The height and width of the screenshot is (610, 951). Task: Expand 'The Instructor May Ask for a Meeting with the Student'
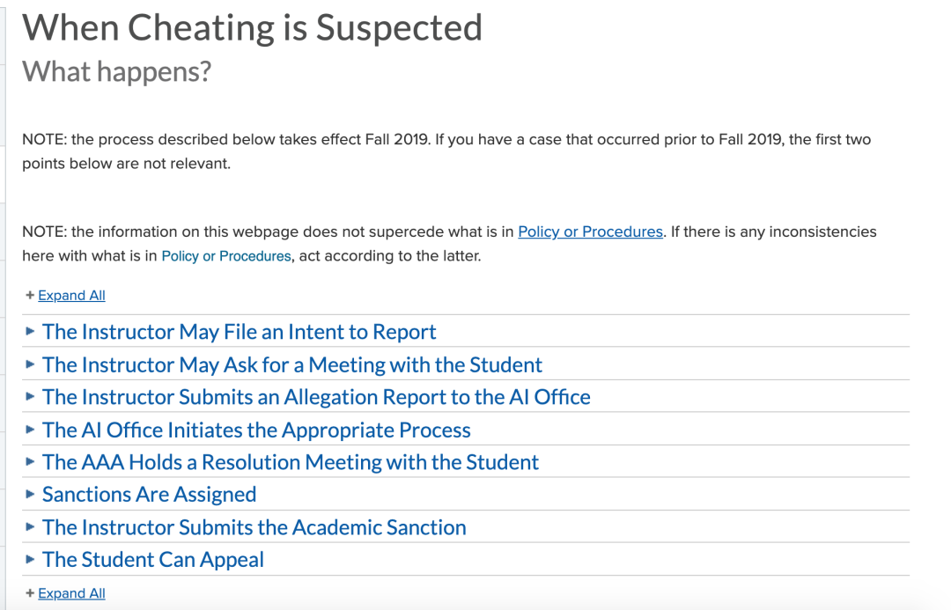tap(291, 364)
